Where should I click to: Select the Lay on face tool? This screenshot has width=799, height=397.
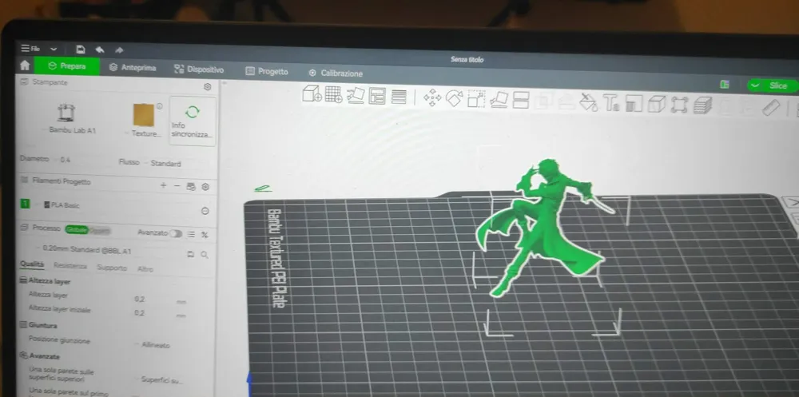[499, 99]
